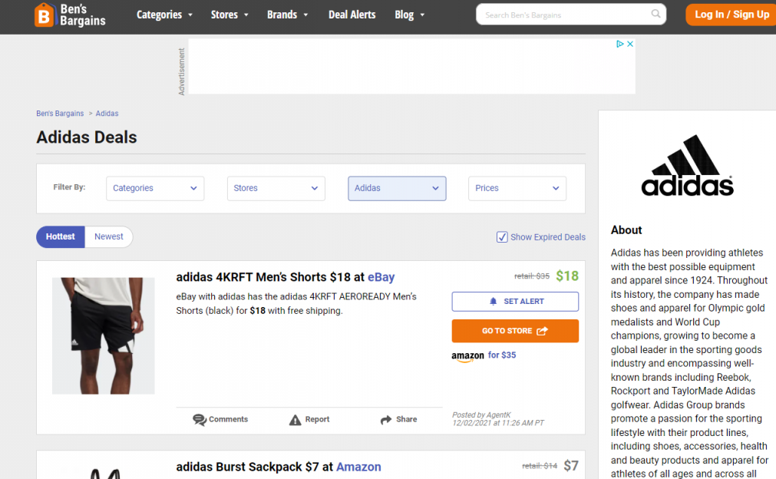Click 'Posted by AgentK' text
The image size is (776, 479).
point(481,415)
